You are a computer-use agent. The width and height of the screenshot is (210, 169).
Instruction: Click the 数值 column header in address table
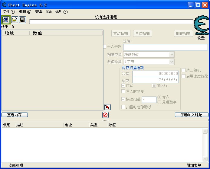[158, 125]
